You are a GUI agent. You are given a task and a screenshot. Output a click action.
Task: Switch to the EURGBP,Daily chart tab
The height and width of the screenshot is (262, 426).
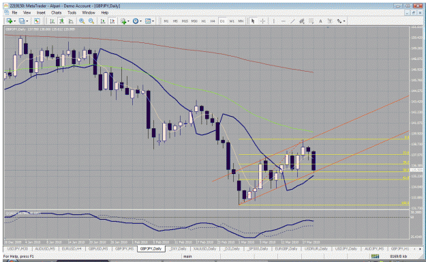click(x=286, y=248)
